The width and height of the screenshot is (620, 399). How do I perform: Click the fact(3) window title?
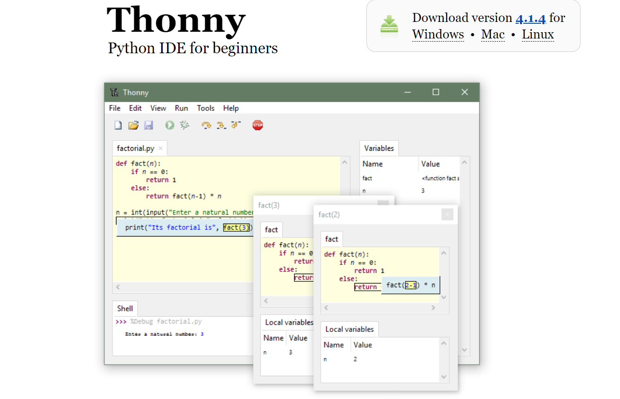[x=269, y=205]
